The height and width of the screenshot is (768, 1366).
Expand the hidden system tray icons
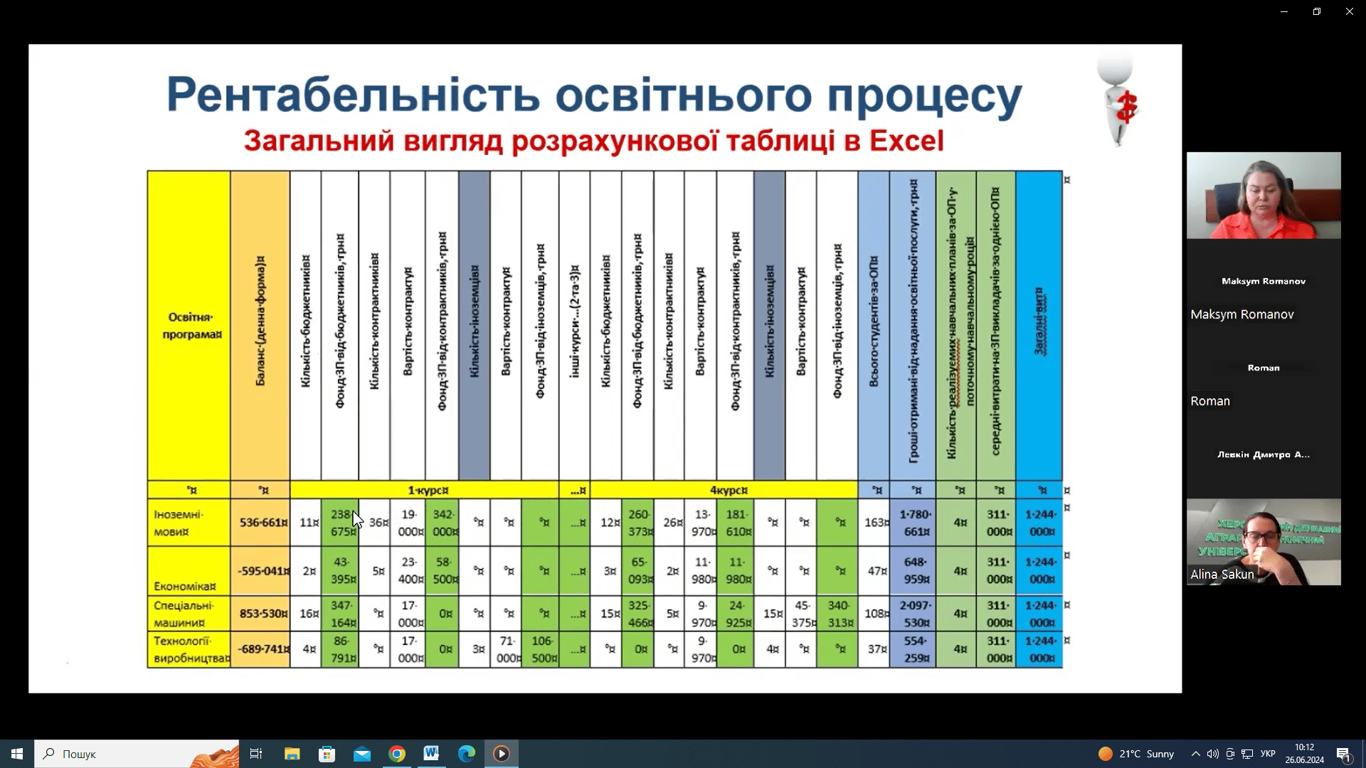pos(1196,754)
